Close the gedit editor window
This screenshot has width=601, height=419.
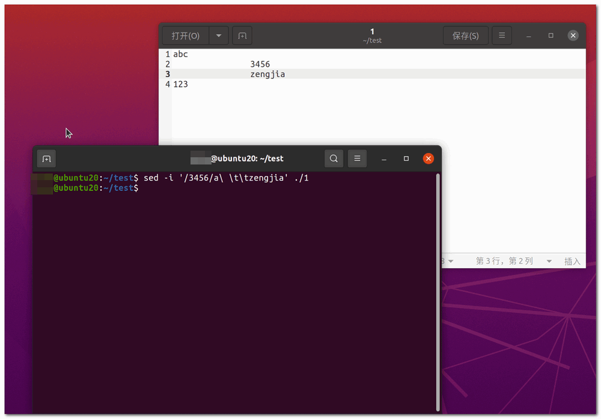pos(573,35)
